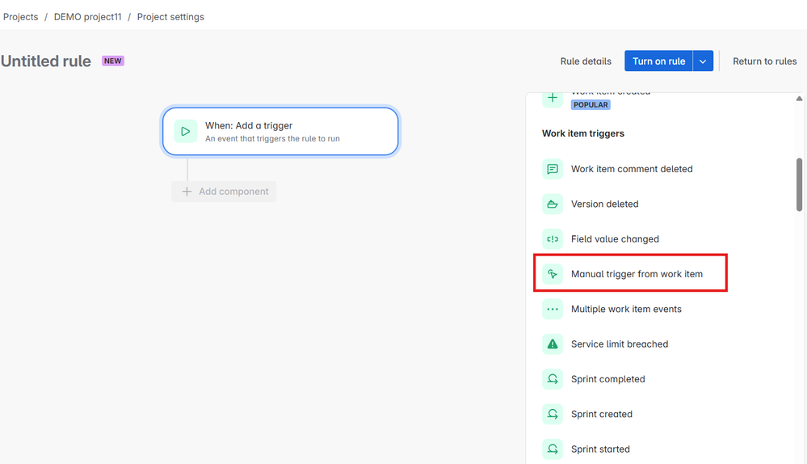Click the Sprint started icon

(x=553, y=449)
